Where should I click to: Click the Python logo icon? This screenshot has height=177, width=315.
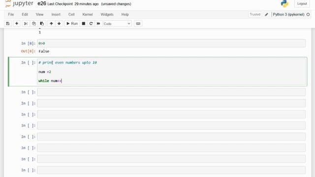(x=284, y=3)
